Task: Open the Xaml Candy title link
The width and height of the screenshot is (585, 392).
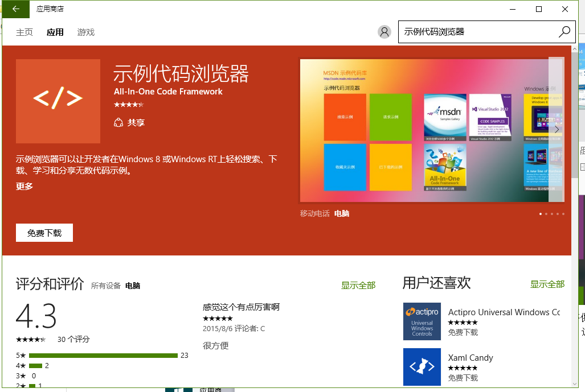Action: (x=471, y=358)
